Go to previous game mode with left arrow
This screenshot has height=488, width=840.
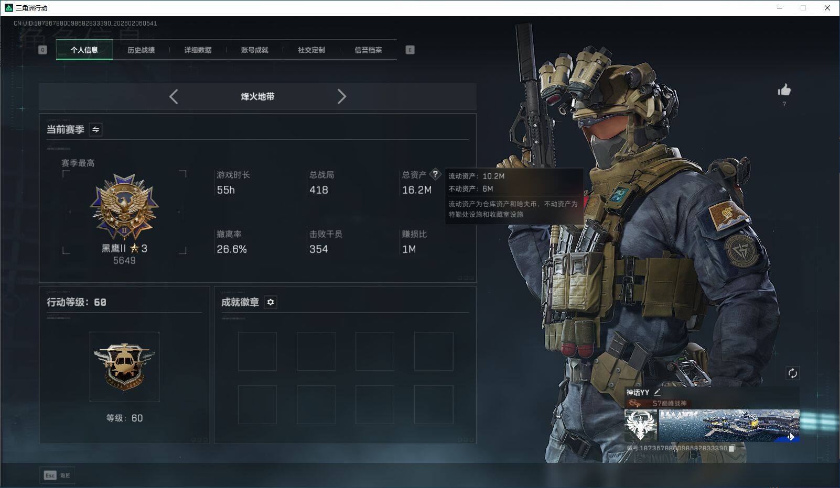click(174, 96)
